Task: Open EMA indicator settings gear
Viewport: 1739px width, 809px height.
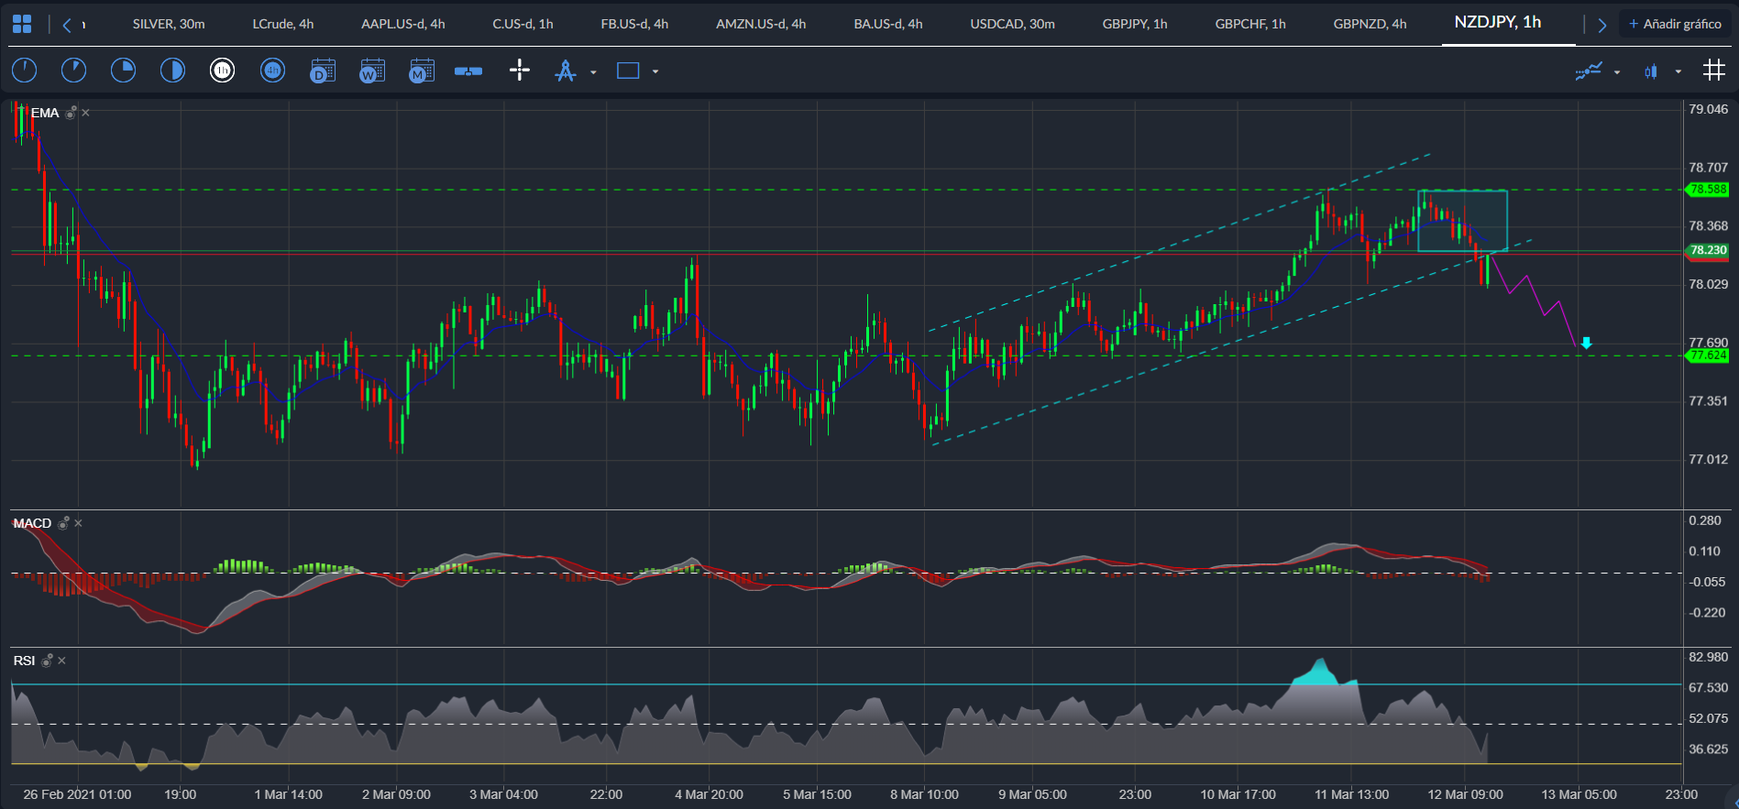Action: tap(71, 113)
